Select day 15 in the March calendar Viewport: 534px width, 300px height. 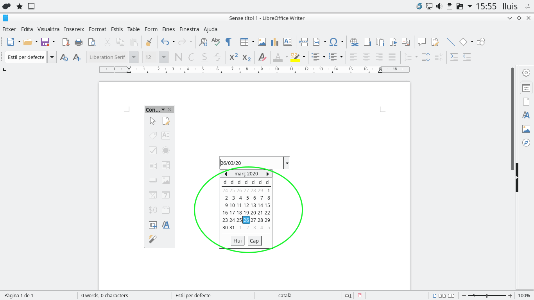click(267, 205)
